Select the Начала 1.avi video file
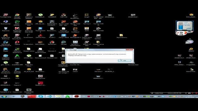Screen dimensions: 198x111 pos(52,56)
